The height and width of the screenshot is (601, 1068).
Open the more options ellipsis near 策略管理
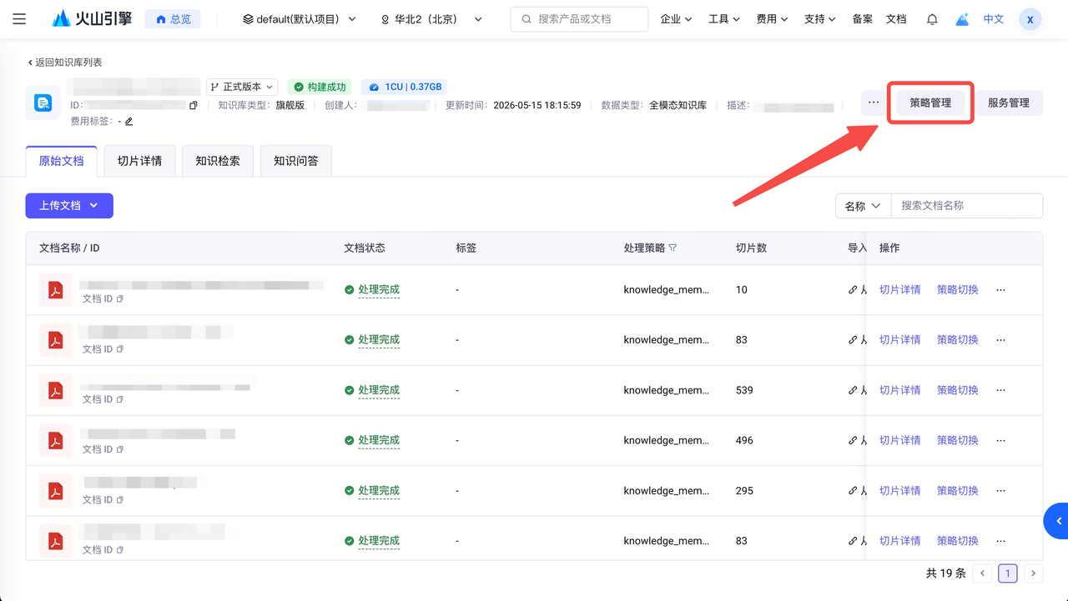pyautogui.click(x=874, y=103)
